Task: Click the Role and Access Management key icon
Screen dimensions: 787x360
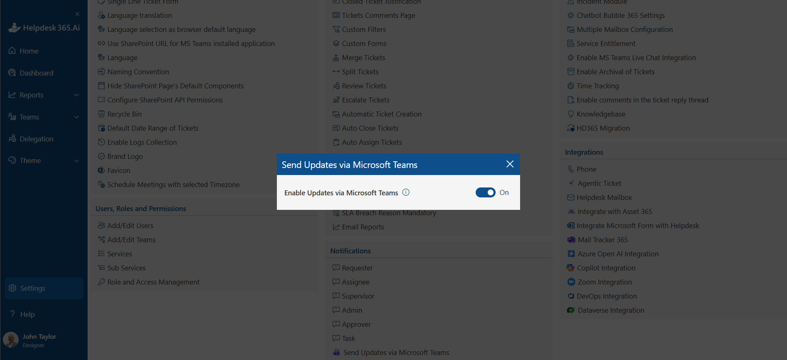Action: [101, 282]
